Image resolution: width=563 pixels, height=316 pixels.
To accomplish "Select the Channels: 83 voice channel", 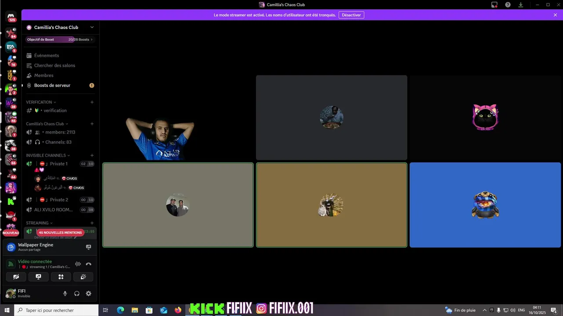I will point(60,142).
